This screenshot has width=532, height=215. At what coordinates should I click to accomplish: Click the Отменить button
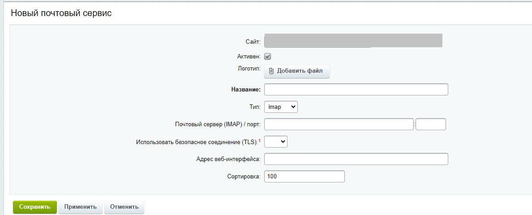124,207
